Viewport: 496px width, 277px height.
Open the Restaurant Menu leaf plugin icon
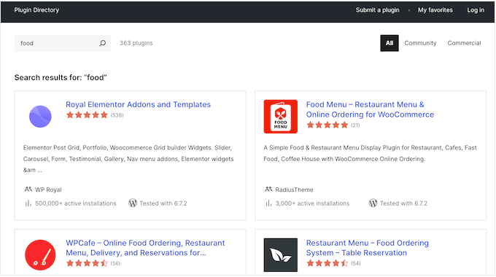(x=281, y=255)
